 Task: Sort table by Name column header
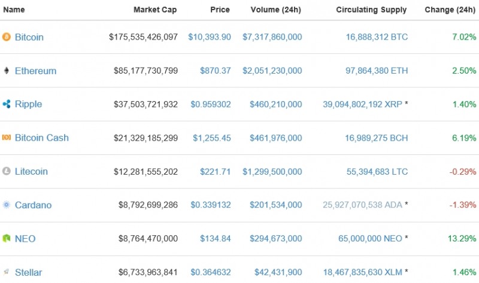click(x=14, y=10)
